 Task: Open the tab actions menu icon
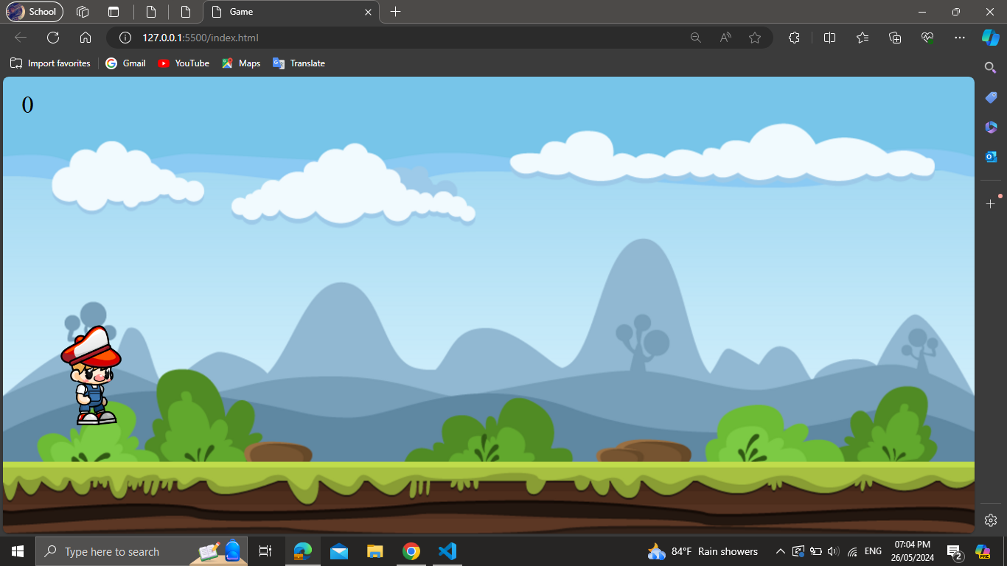[x=113, y=12]
